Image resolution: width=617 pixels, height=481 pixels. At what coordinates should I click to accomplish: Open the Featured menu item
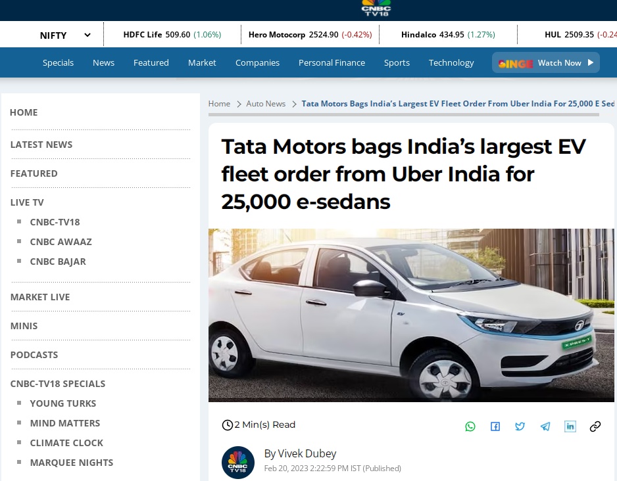click(x=151, y=63)
